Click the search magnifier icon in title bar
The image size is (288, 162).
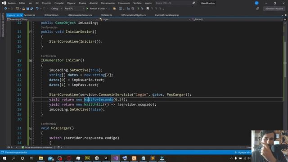[193, 3]
